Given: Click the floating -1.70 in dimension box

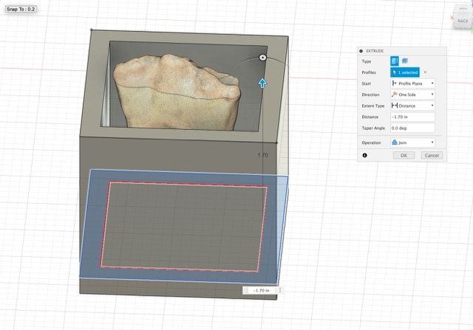Looking at the screenshot, I should tap(262, 291).
